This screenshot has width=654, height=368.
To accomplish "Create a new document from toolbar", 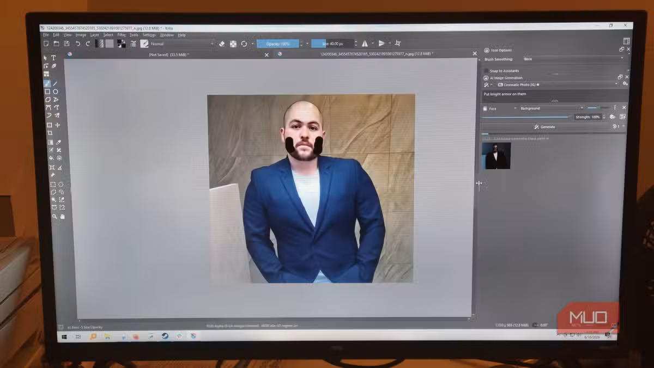I will pyautogui.click(x=46, y=44).
